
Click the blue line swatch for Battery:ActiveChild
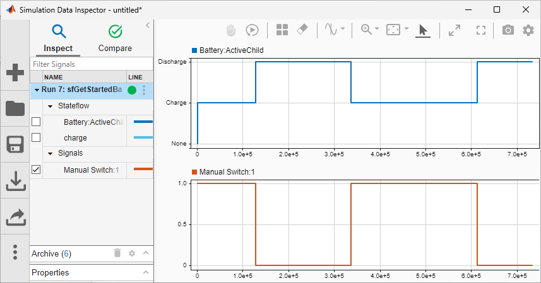[143, 122]
